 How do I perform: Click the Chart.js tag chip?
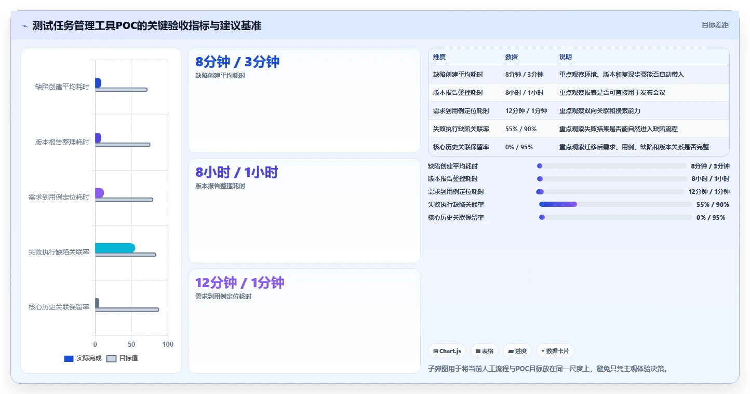(447, 351)
